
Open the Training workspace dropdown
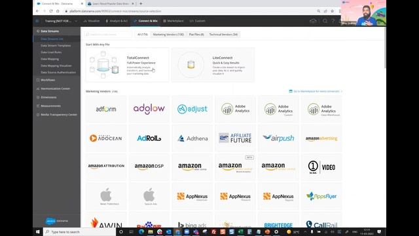(61, 21)
